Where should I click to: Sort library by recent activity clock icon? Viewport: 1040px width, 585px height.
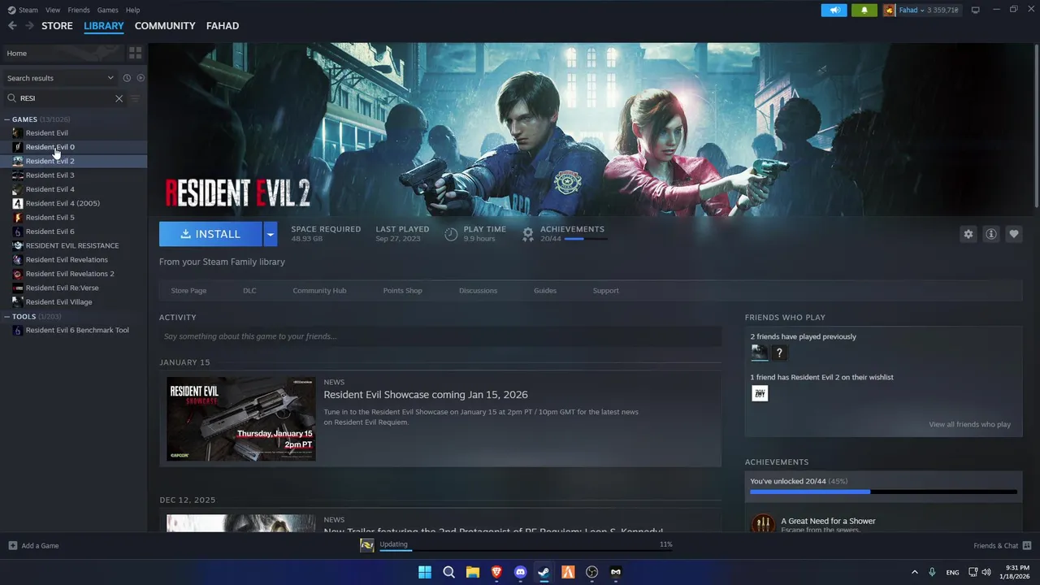127,78
